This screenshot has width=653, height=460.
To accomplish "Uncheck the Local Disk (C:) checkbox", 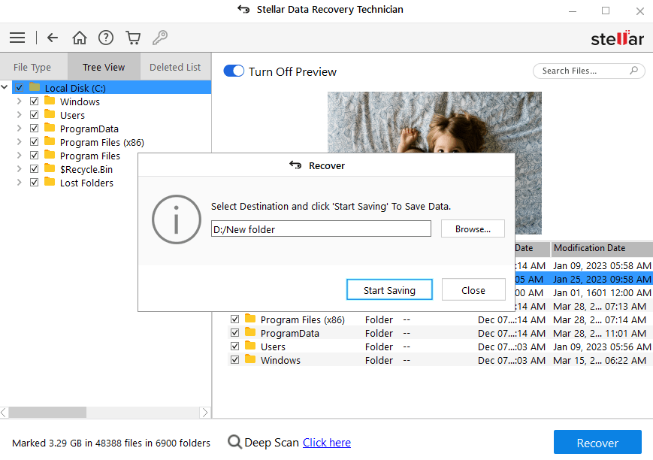I will pos(19,87).
